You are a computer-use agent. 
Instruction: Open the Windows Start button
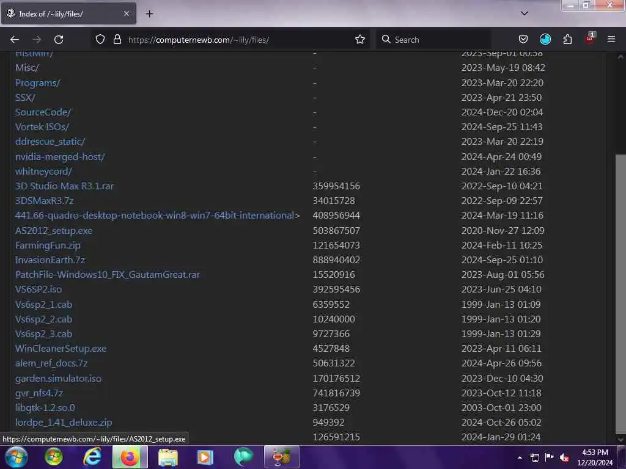[17, 457]
